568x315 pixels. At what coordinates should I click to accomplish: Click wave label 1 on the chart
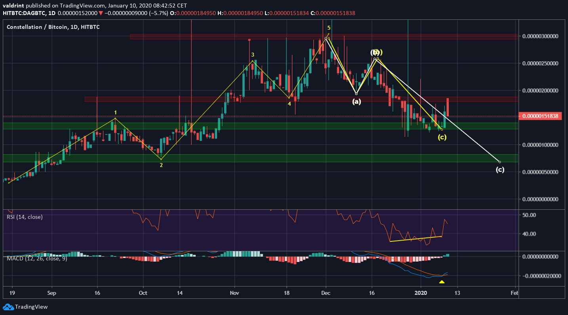click(x=115, y=113)
